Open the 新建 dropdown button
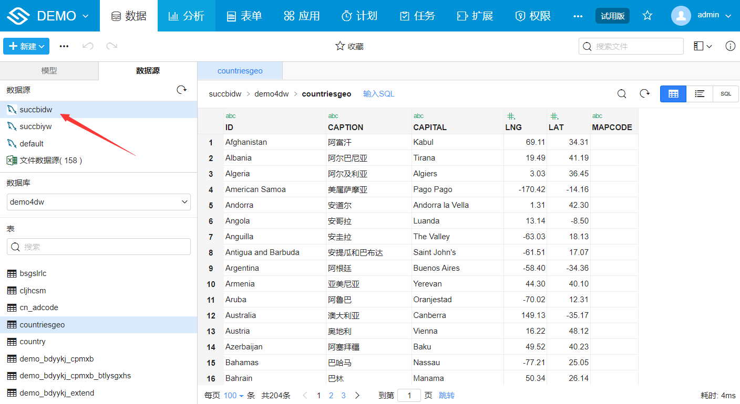This screenshot has height=404, width=740. pyautogui.click(x=26, y=46)
